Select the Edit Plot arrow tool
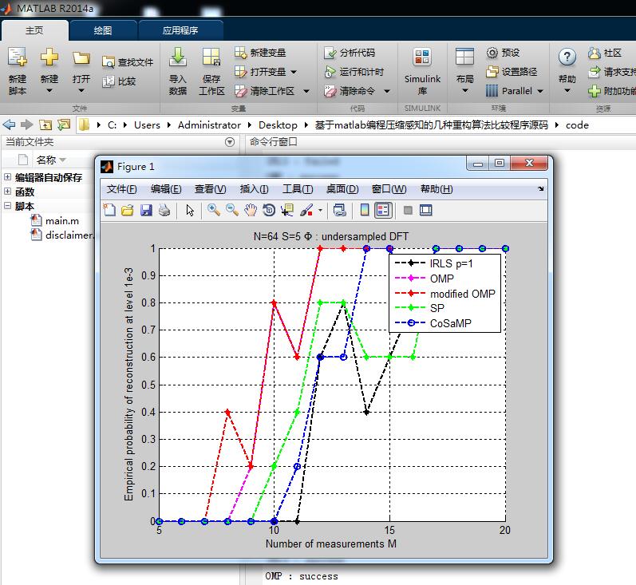The height and width of the screenshot is (585, 636). click(190, 210)
